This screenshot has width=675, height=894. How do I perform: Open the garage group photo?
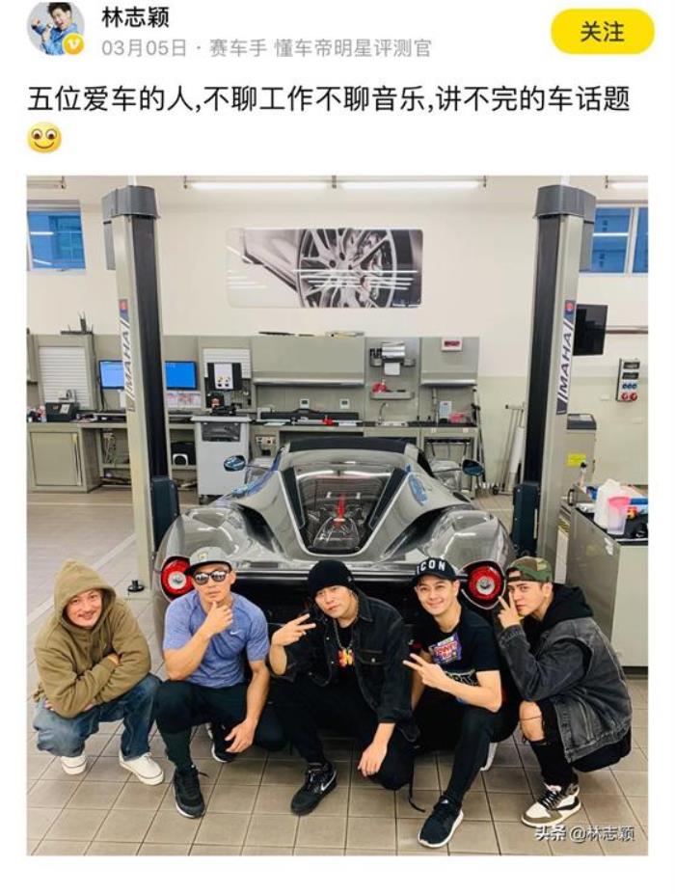(x=337, y=515)
